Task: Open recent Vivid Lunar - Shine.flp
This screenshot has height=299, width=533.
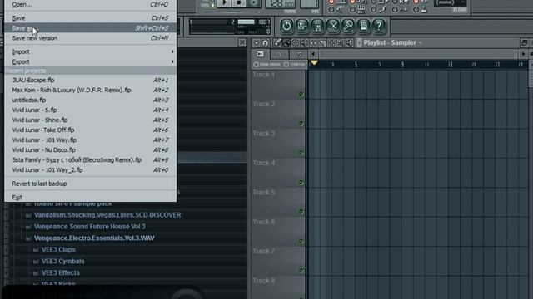Action: click(91, 120)
